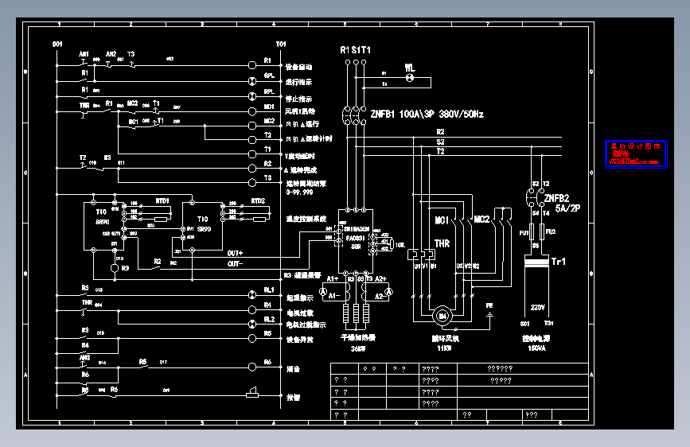Screen dimensions: 690x447
Task: Select the R3 coil below SR90 controller
Action: tap(115, 268)
